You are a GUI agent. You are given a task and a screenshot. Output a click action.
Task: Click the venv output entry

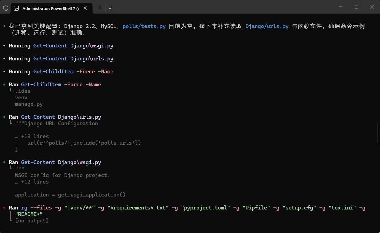pos(21,98)
